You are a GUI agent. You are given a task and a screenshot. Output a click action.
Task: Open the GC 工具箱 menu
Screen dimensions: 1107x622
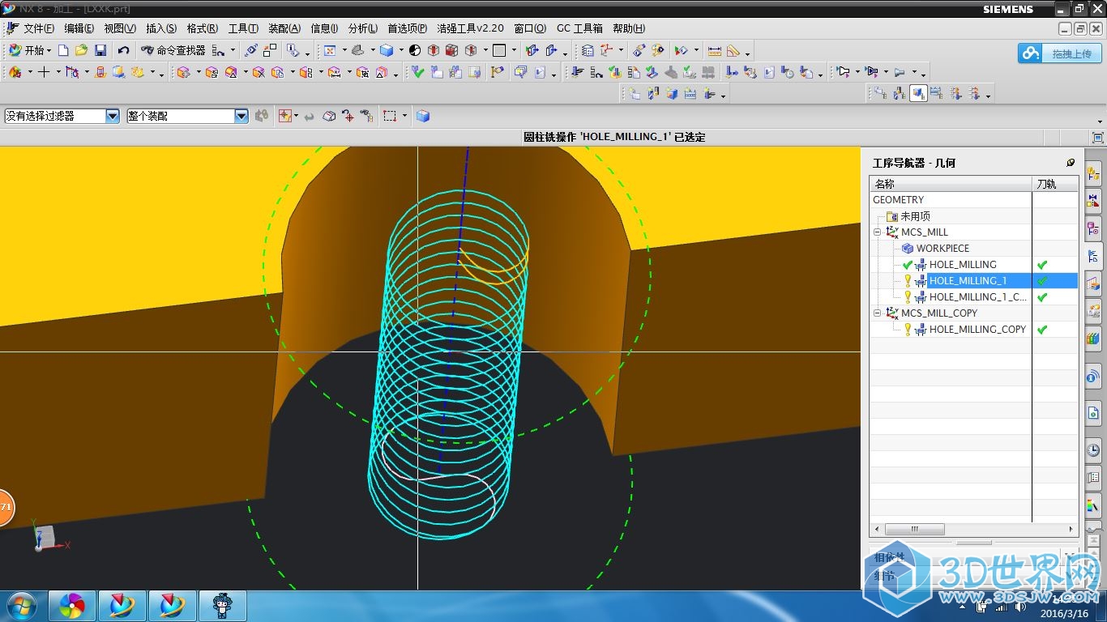(579, 28)
